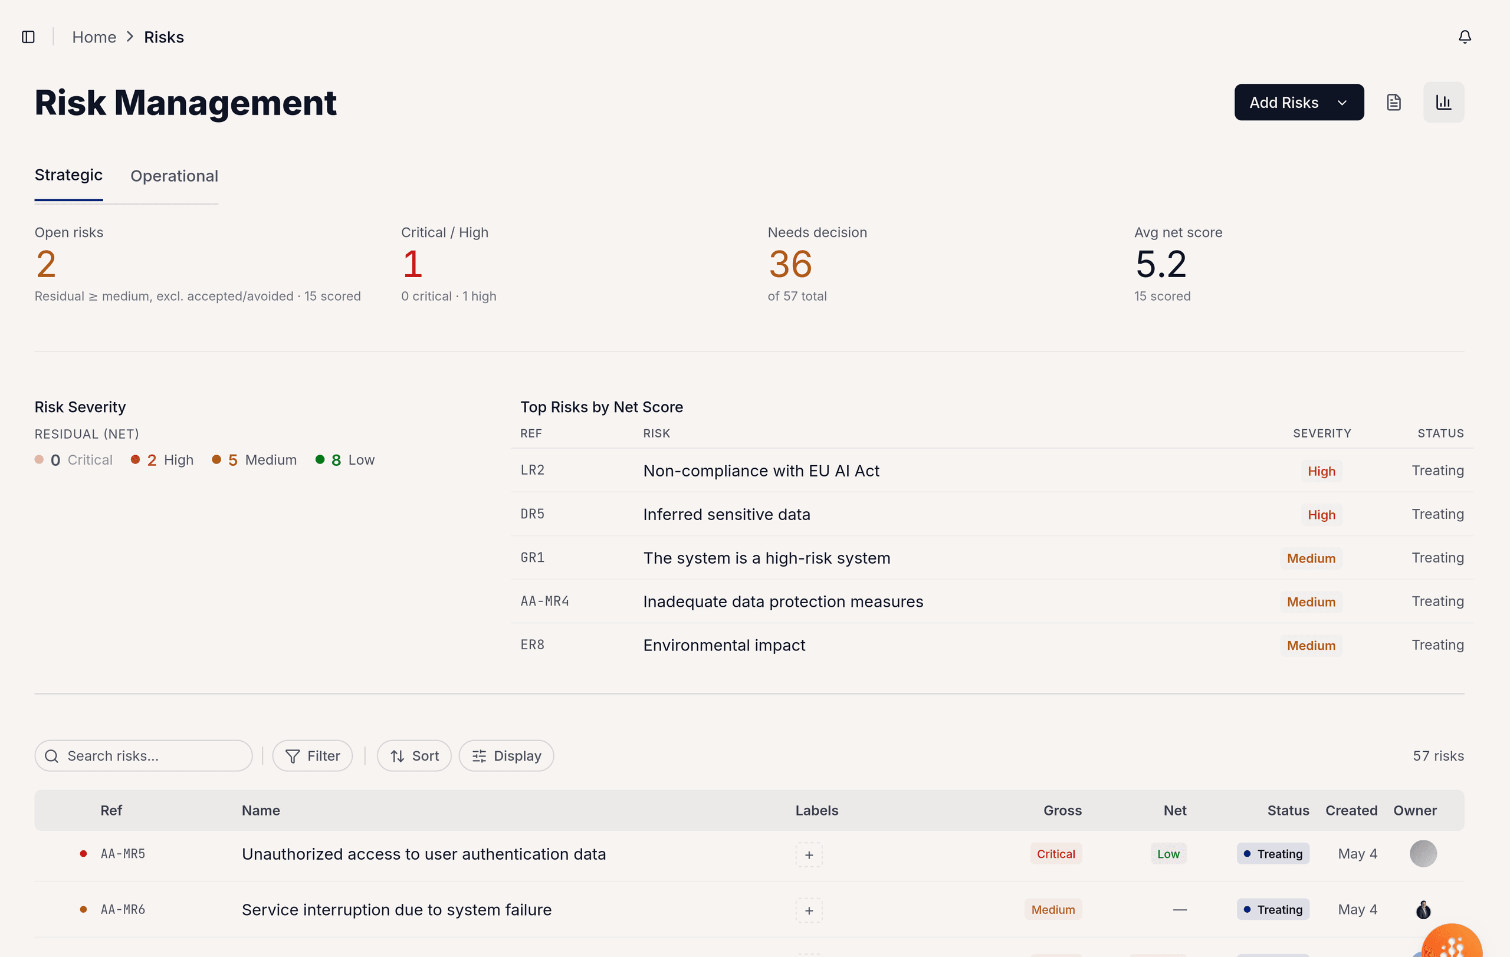Switch to the Operational tab

pyautogui.click(x=175, y=176)
